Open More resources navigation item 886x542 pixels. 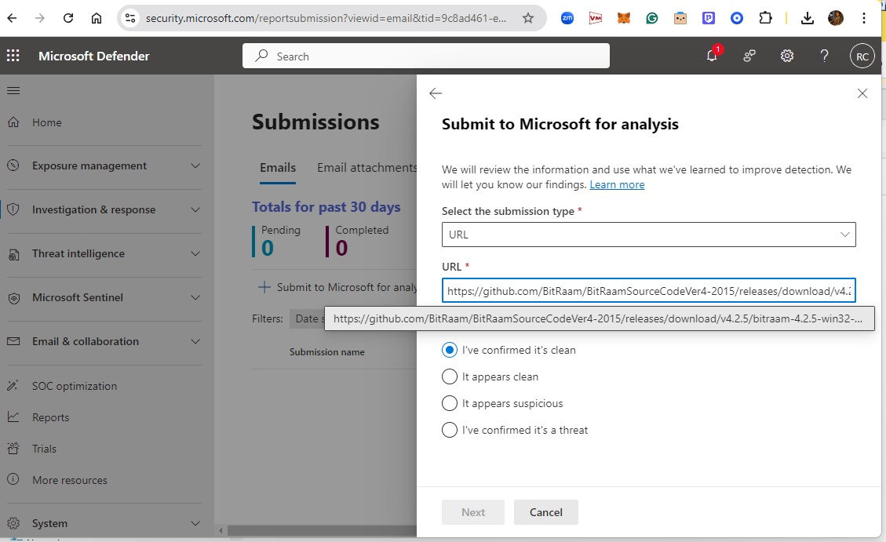70,481
